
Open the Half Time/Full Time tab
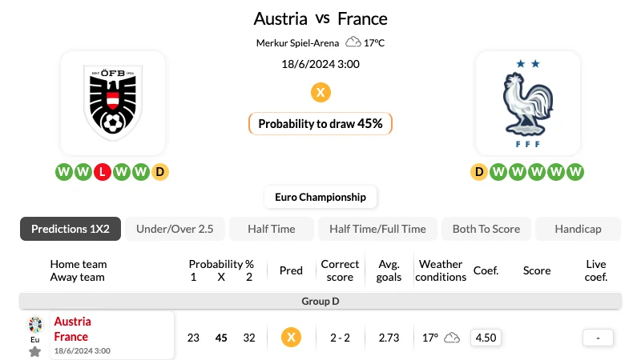377,229
